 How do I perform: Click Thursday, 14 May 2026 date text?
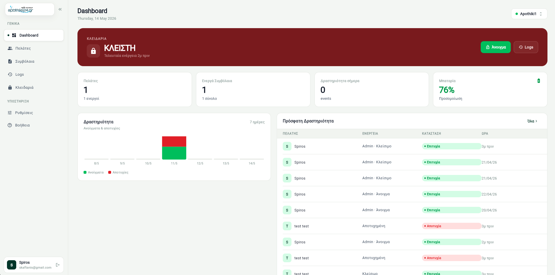[97, 19]
